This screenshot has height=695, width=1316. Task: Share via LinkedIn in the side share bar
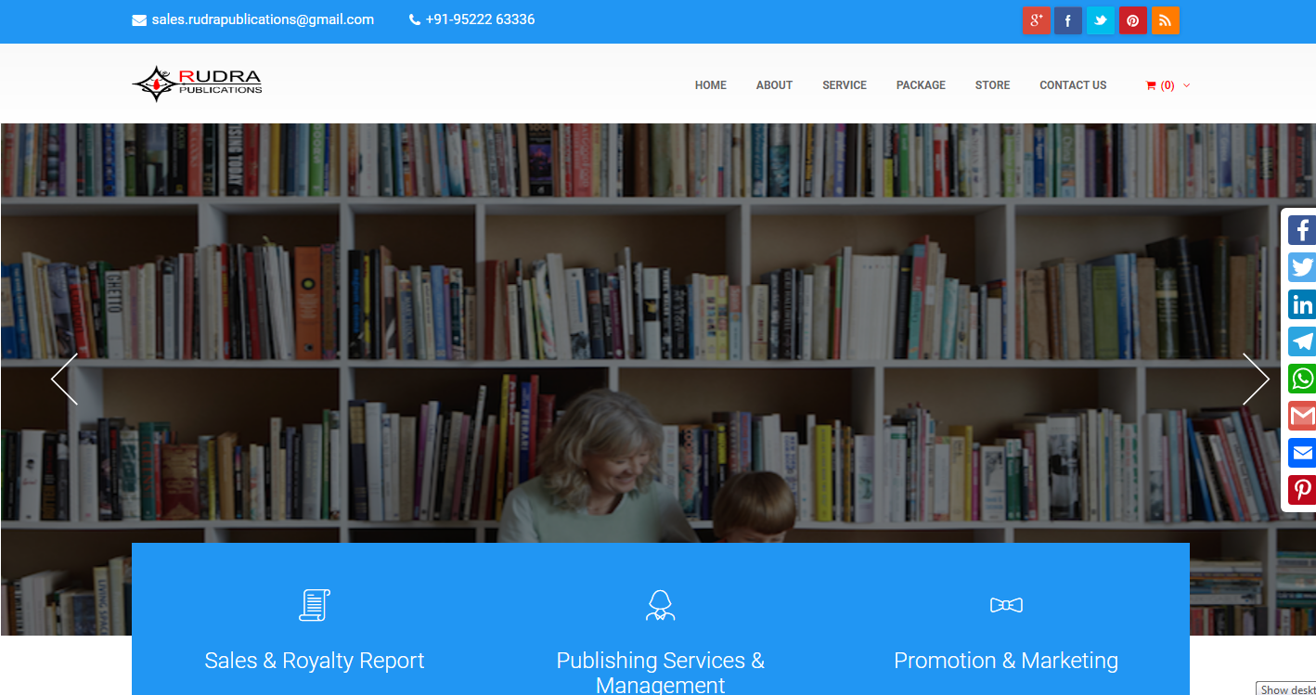[1302, 304]
